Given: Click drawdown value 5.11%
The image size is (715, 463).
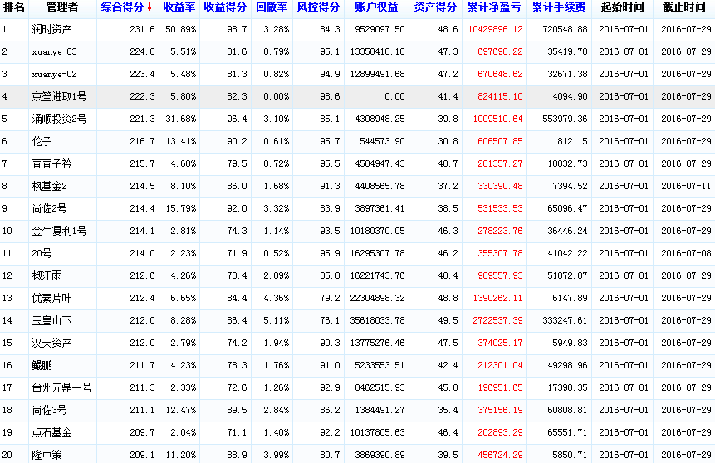Looking at the screenshot, I should [277, 320].
